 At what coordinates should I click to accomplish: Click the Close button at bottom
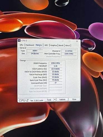coord(74,99)
